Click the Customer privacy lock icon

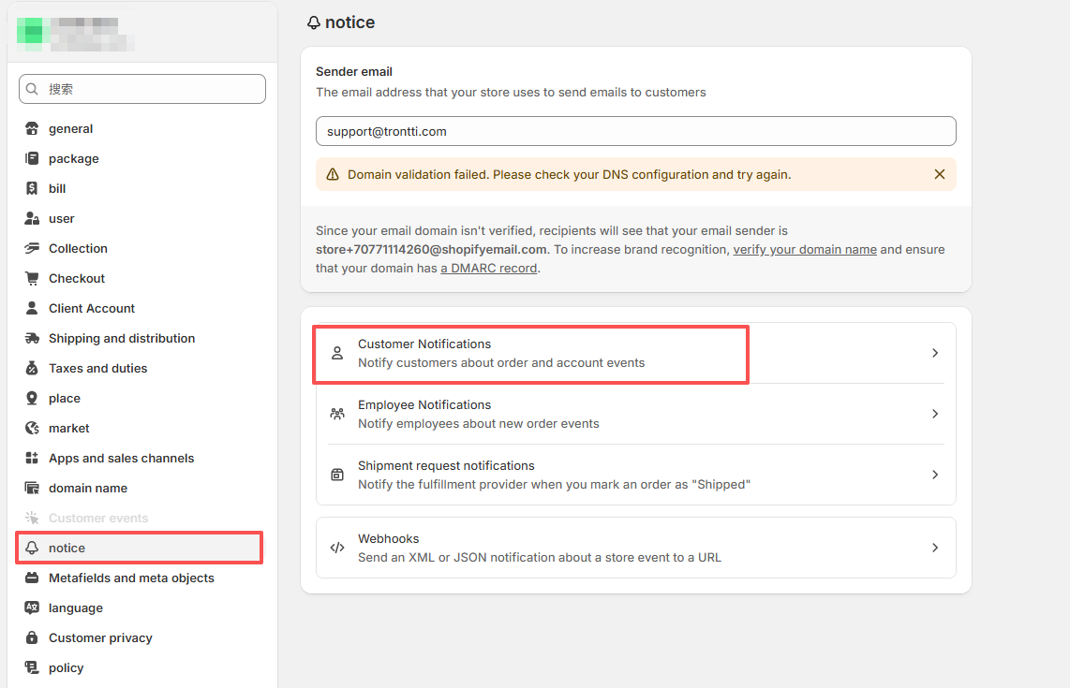pyautogui.click(x=32, y=638)
